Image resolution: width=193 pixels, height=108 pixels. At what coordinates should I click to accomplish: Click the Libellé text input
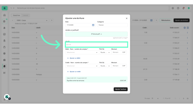[x=96, y=45]
